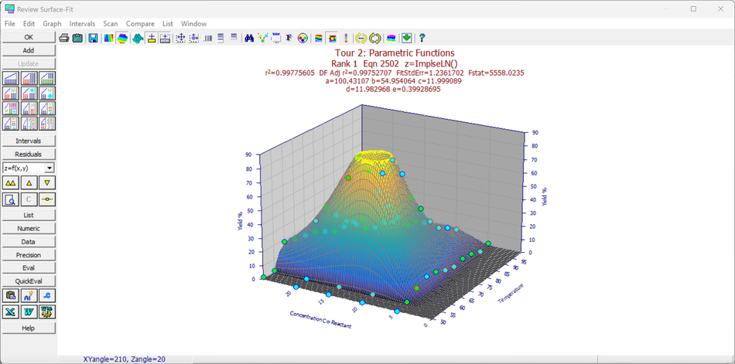
Task: Open the z=f(x,y) dropdown arrow
Action: point(50,168)
